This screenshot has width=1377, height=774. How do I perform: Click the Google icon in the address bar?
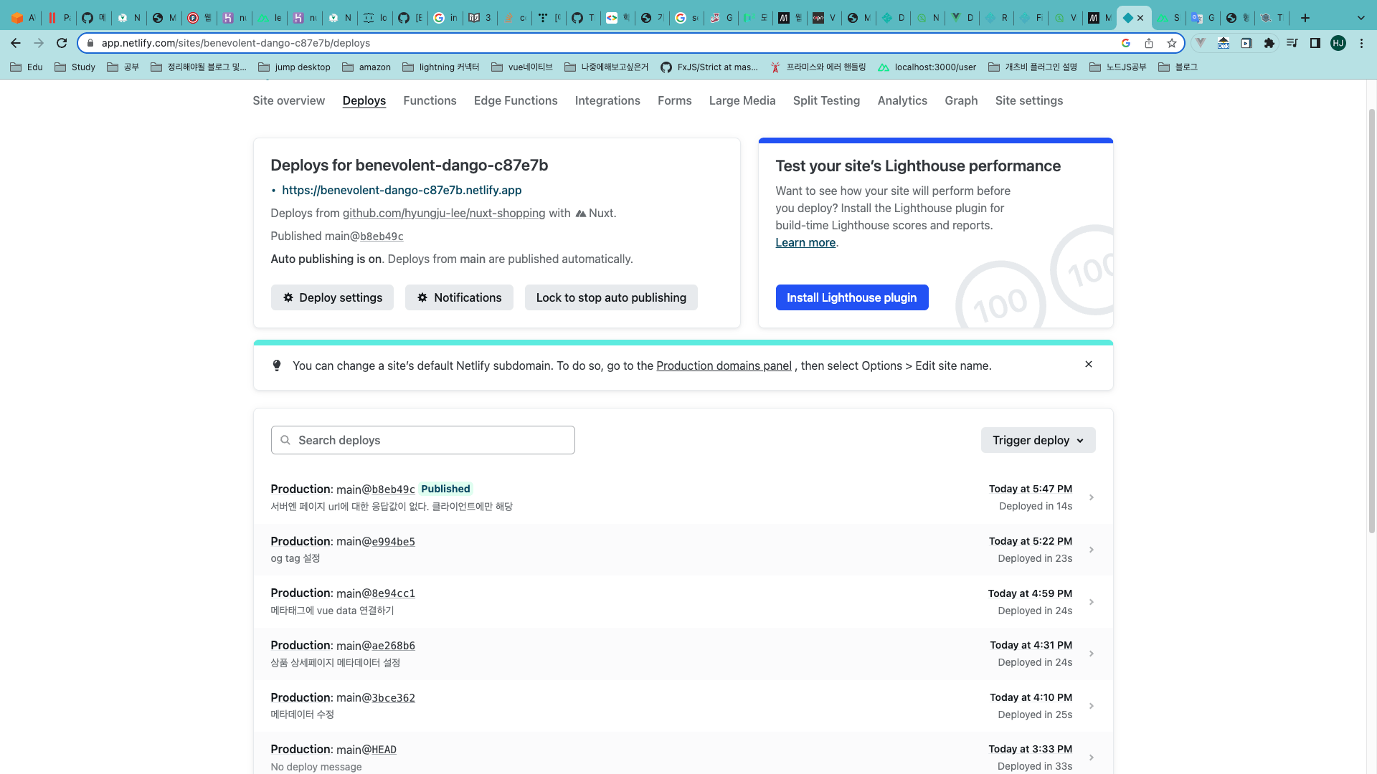point(1126,43)
